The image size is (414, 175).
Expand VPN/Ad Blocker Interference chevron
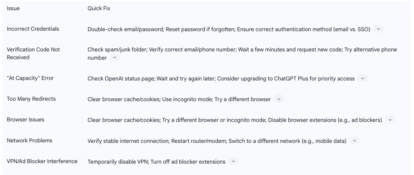(x=233, y=161)
